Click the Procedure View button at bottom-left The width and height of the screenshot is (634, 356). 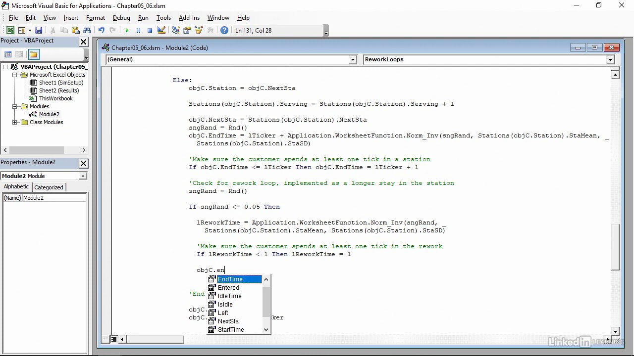point(106,339)
